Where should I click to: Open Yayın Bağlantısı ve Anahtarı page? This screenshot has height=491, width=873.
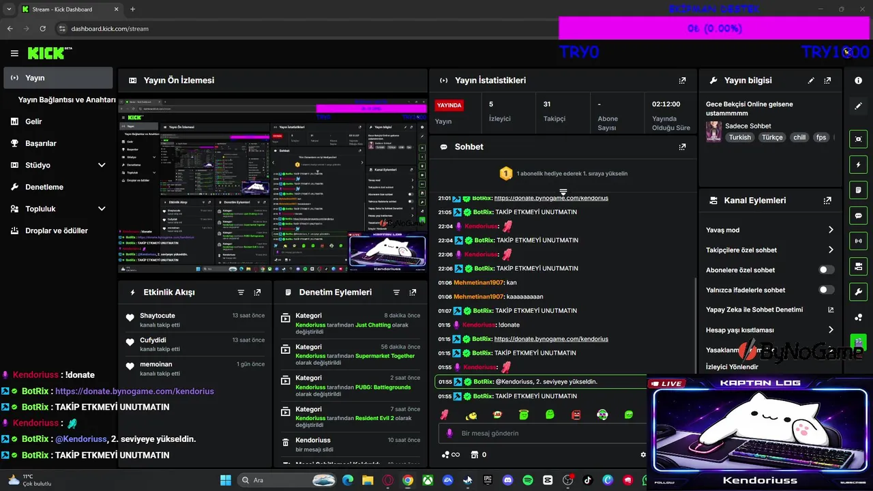(67, 100)
